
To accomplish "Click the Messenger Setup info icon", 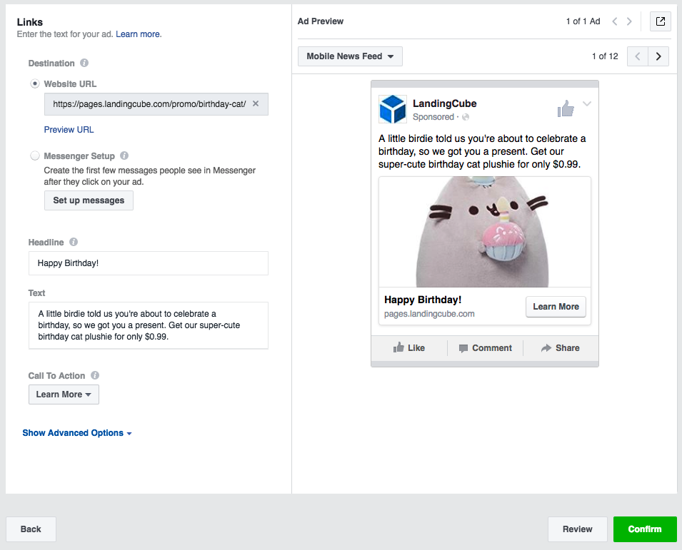I will pos(124,156).
